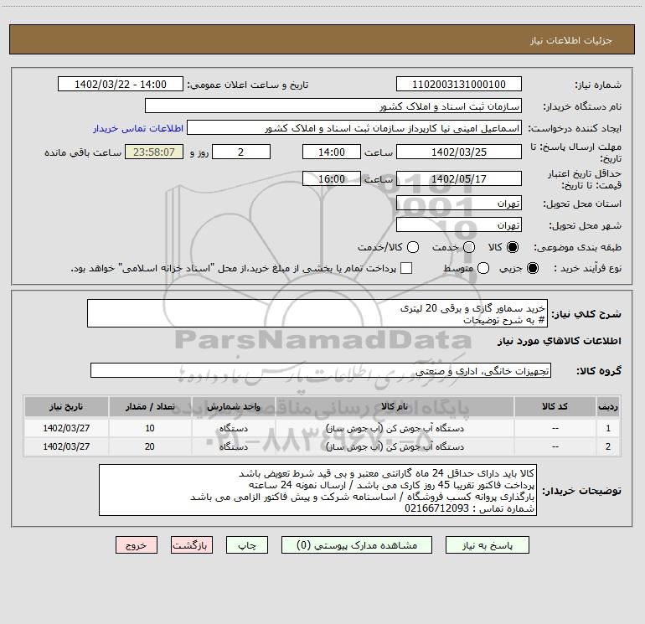Click the تاریخ نیاز column header
Viewport: 645px width, 624px height.
[x=66, y=406]
